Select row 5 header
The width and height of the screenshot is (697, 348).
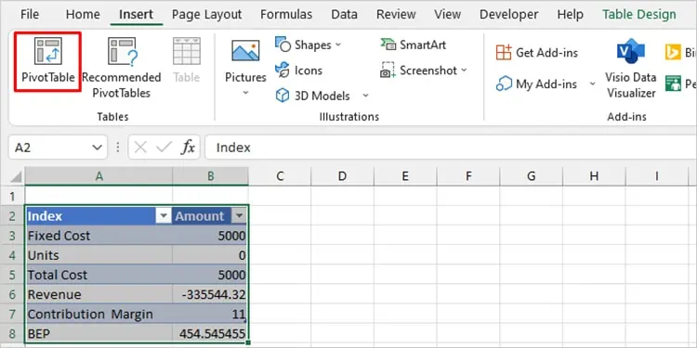point(12,275)
